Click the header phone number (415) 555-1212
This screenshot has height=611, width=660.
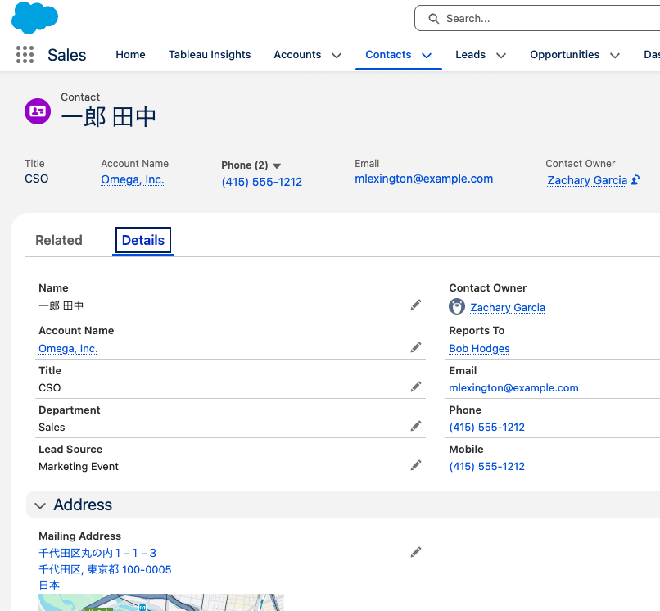(261, 182)
